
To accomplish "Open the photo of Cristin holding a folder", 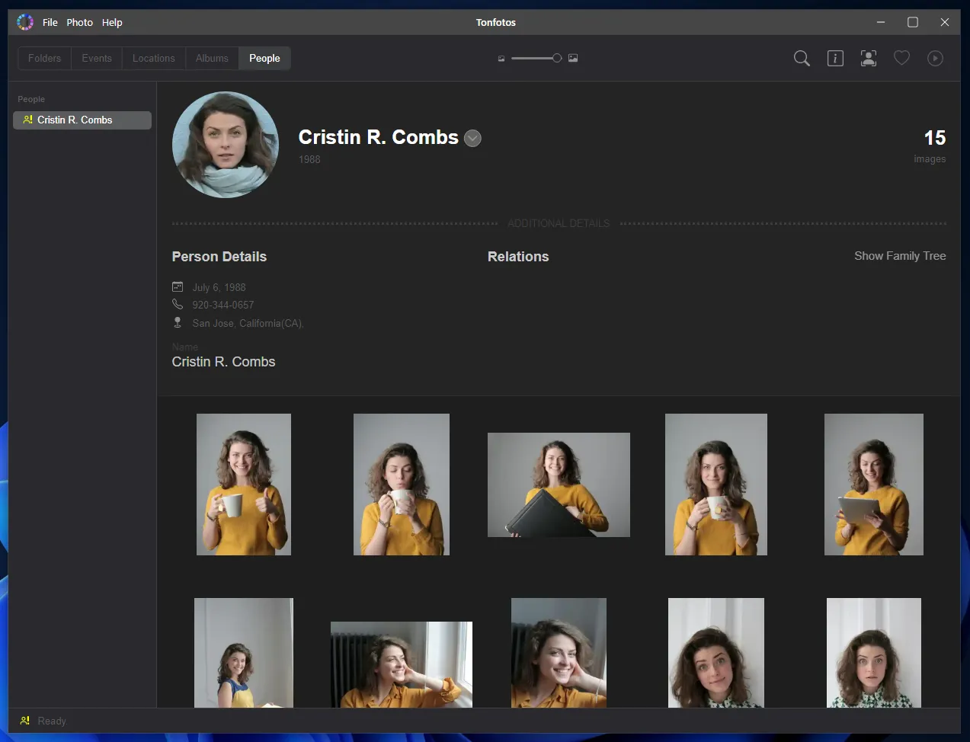I will pos(559,485).
